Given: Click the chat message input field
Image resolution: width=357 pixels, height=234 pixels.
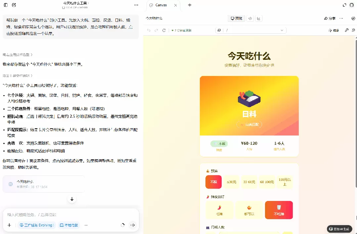Looking at the screenshot, I should [x=71, y=214].
